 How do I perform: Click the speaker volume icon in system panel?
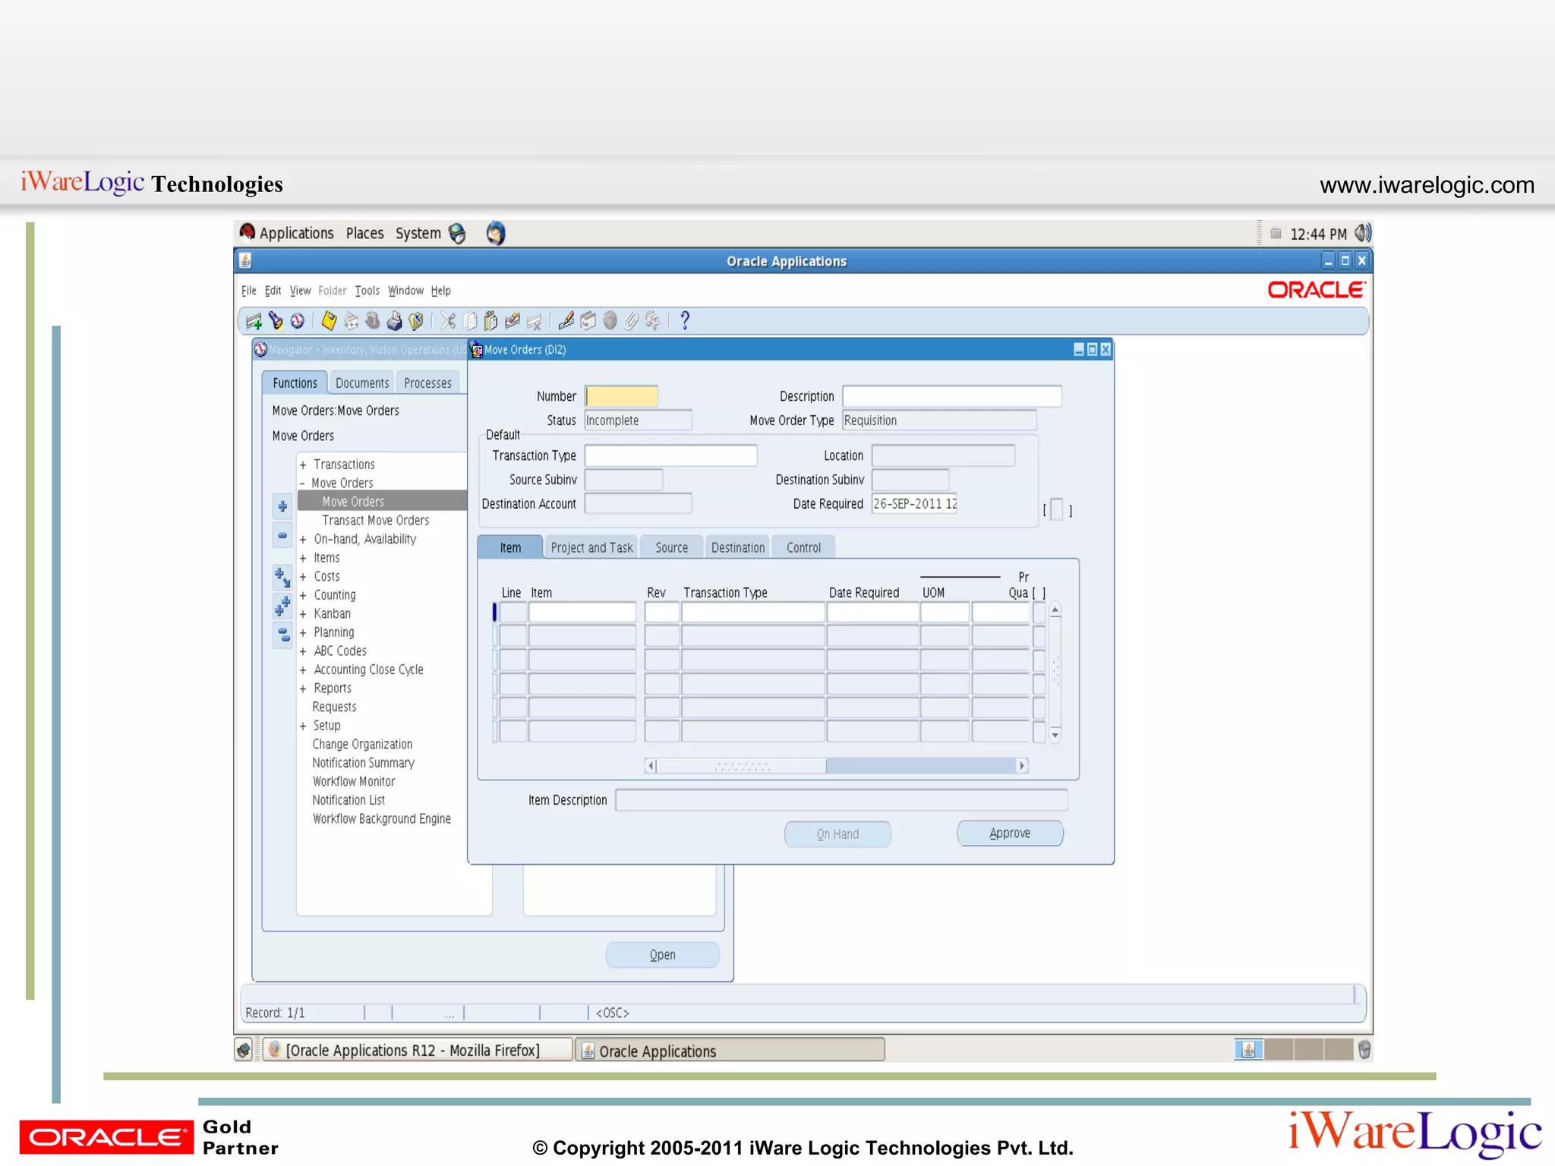pyautogui.click(x=1363, y=233)
